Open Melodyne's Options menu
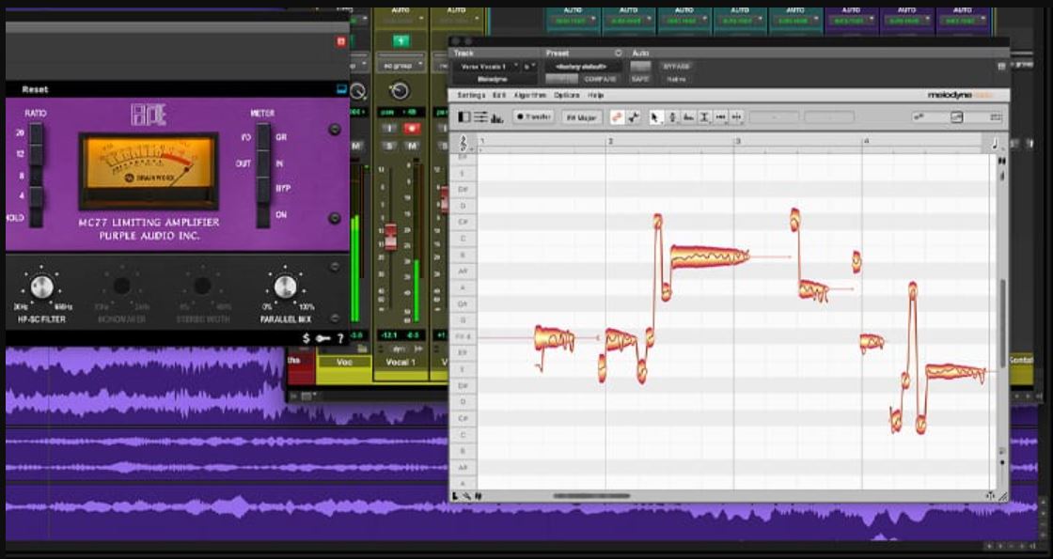Image resolution: width=1053 pixels, height=559 pixels. 567,95
